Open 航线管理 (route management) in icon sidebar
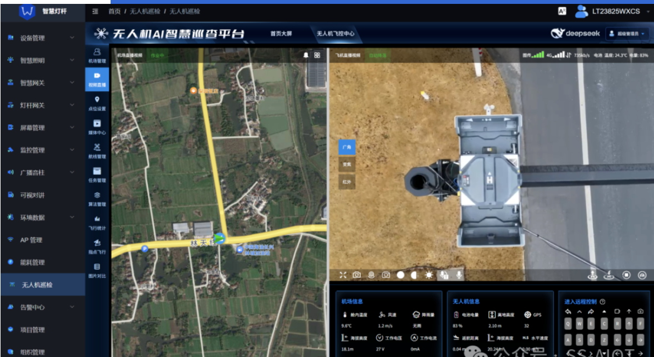This screenshot has width=654, height=357. click(x=97, y=150)
